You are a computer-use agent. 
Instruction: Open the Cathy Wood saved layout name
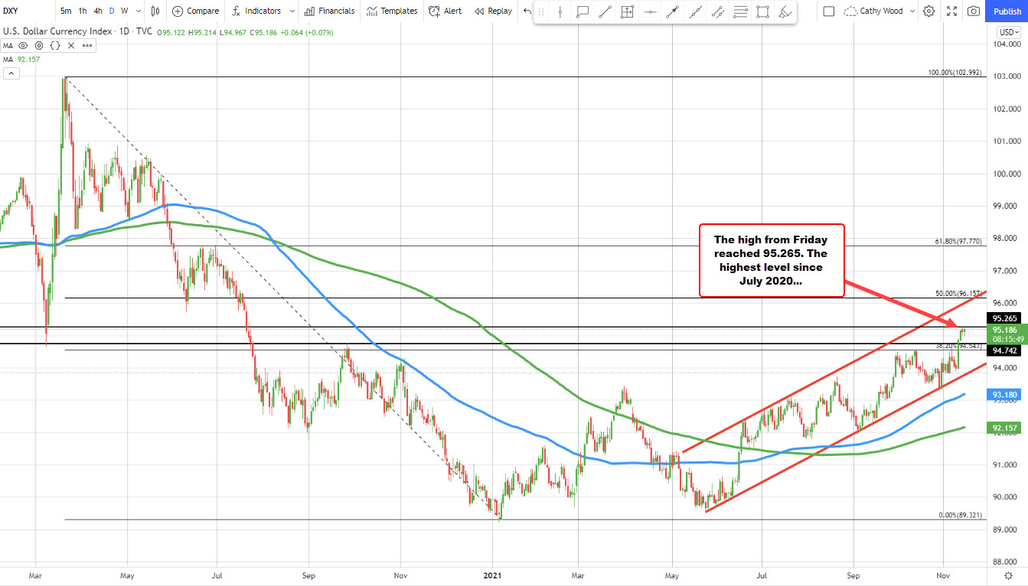pyautogui.click(x=880, y=11)
